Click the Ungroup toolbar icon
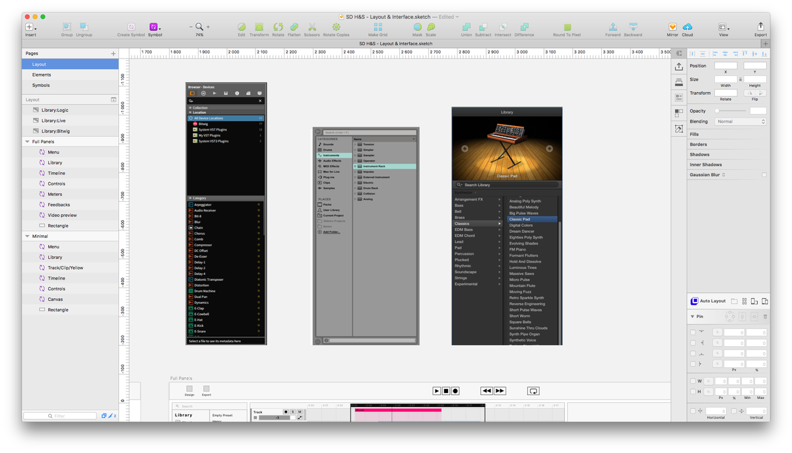Image resolution: width=792 pixels, height=453 pixels. coord(84,28)
